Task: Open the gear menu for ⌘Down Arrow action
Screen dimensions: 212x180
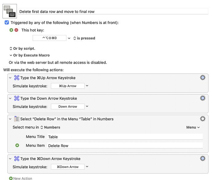Action: coord(202,158)
